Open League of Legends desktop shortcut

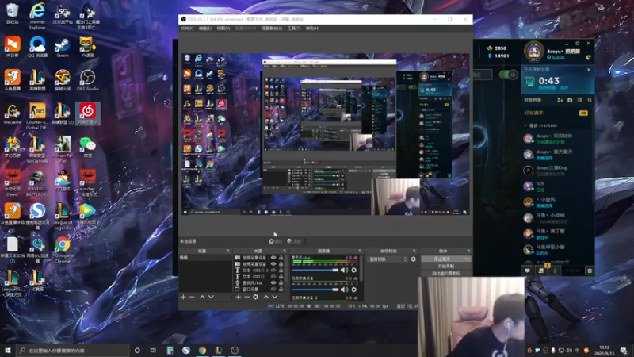tap(63, 217)
